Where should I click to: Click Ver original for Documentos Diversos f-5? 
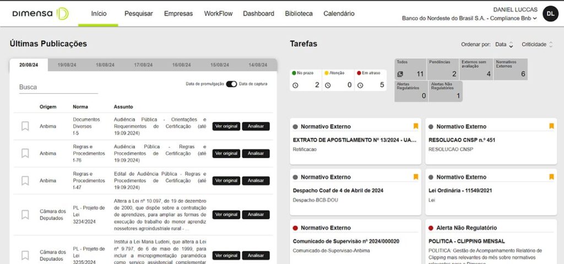[226, 126]
